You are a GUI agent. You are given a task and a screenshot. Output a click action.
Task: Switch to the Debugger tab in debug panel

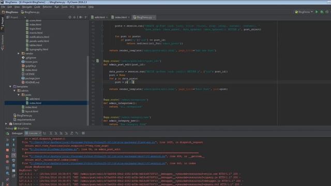(17, 133)
